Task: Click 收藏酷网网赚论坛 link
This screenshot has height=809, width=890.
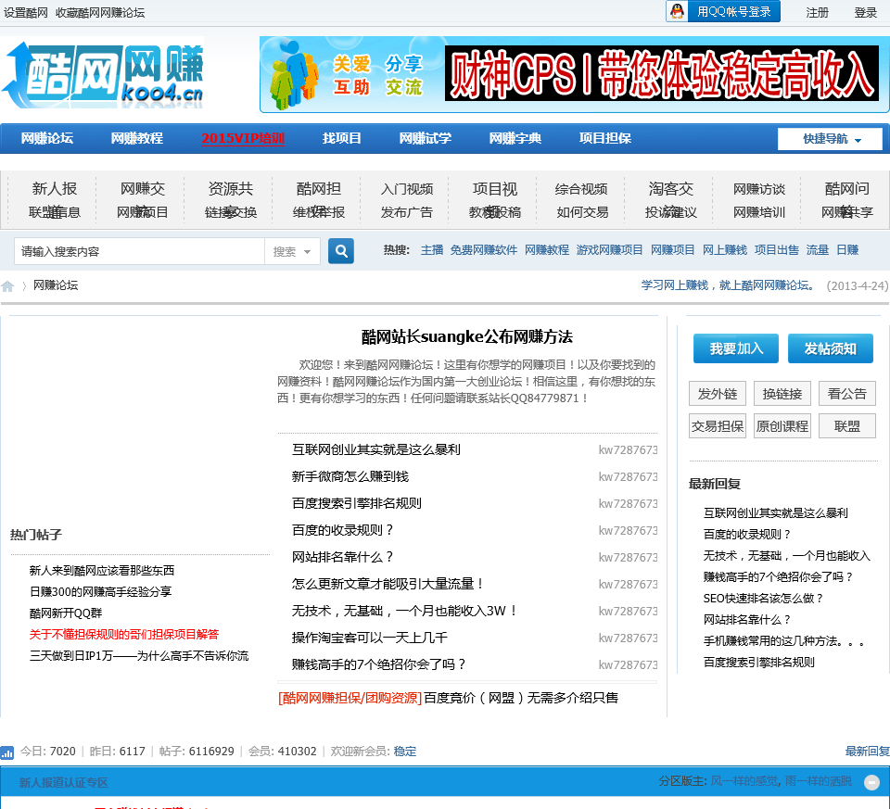Action: tap(100, 12)
